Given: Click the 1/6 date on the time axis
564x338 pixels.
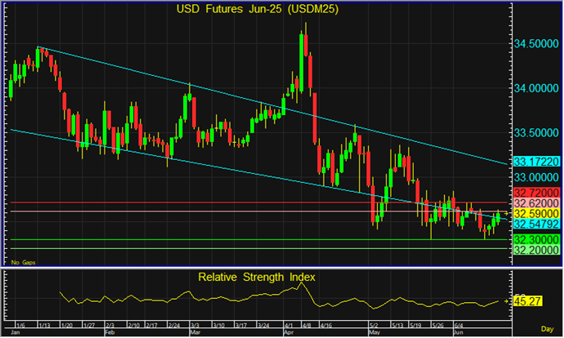Looking at the screenshot, I should (20, 326).
